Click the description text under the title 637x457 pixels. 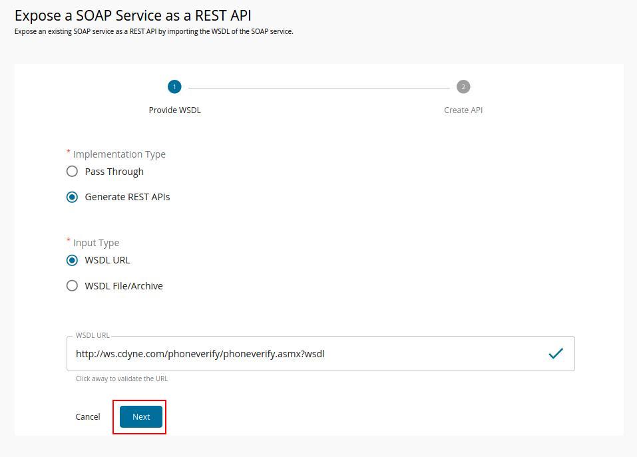click(x=154, y=31)
